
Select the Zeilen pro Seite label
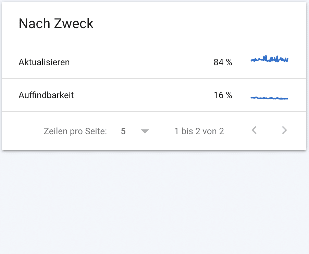coord(75,131)
